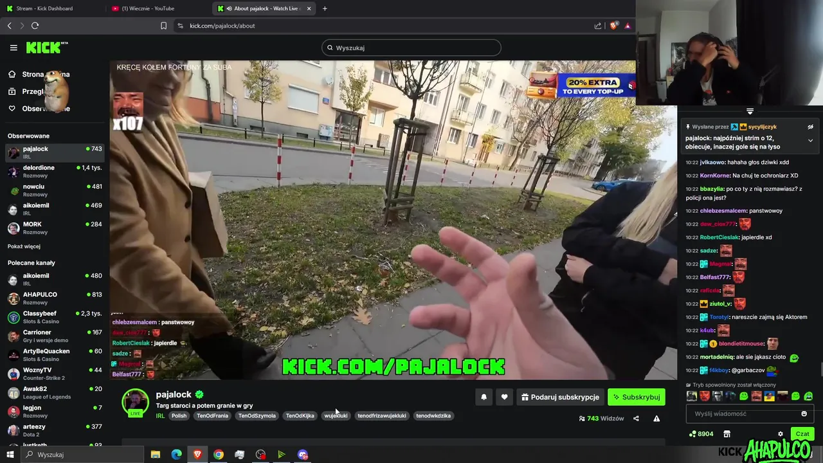The image size is (823, 463).
Task: Open File Explorer from taskbar
Action: (x=155, y=455)
